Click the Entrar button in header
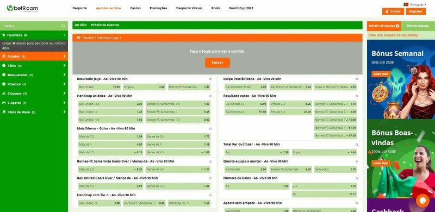 click(x=393, y=11)
